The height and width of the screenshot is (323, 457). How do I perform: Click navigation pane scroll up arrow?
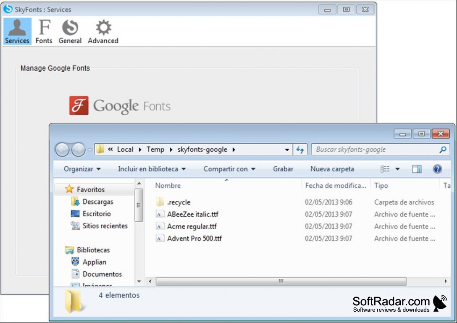(139, 184)
